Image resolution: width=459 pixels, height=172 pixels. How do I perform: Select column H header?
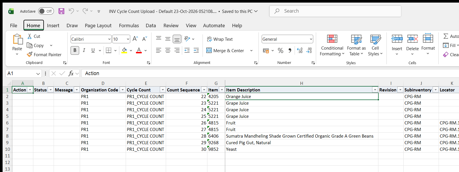pos(302,83)
